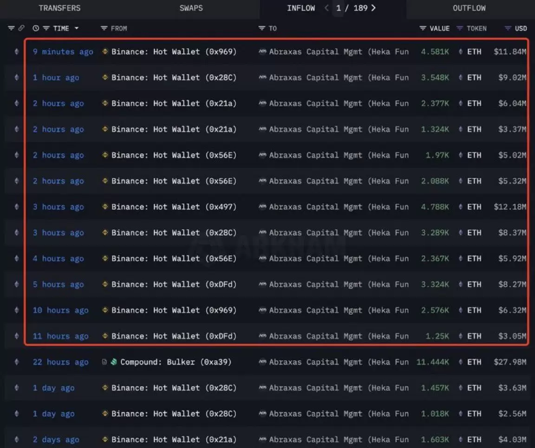
Task: Click the ETH token label in 1.97K row
Action: [474, 155]
